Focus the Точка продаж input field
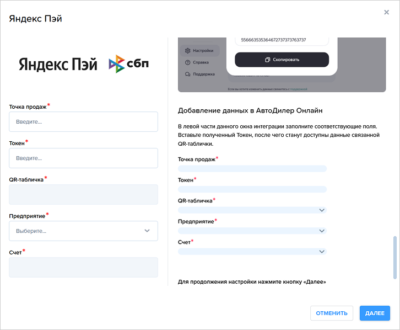This screenshot has width=400, height=330. pos(83,121)
